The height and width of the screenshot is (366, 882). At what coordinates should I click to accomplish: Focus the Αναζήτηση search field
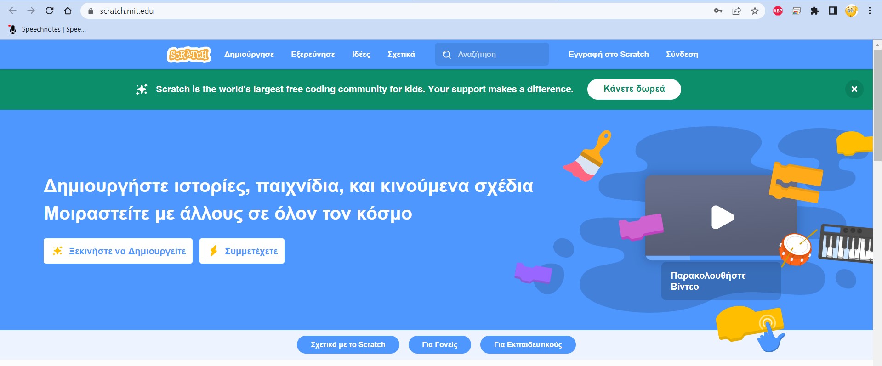(x=492, y=54)
